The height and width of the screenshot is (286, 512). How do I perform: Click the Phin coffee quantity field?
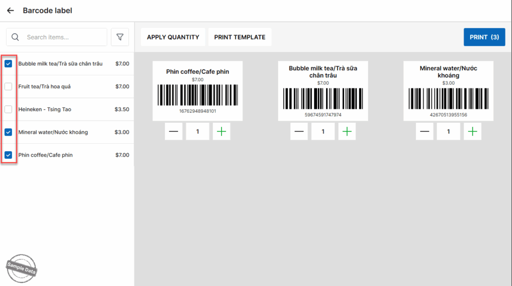(197, 132)
